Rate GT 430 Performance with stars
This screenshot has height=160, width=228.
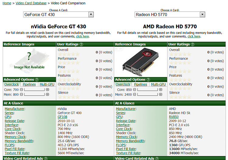click(x=69, y=63)
